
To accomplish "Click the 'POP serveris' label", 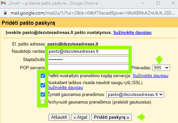I will pyautogui.click(x=32, y=68).
